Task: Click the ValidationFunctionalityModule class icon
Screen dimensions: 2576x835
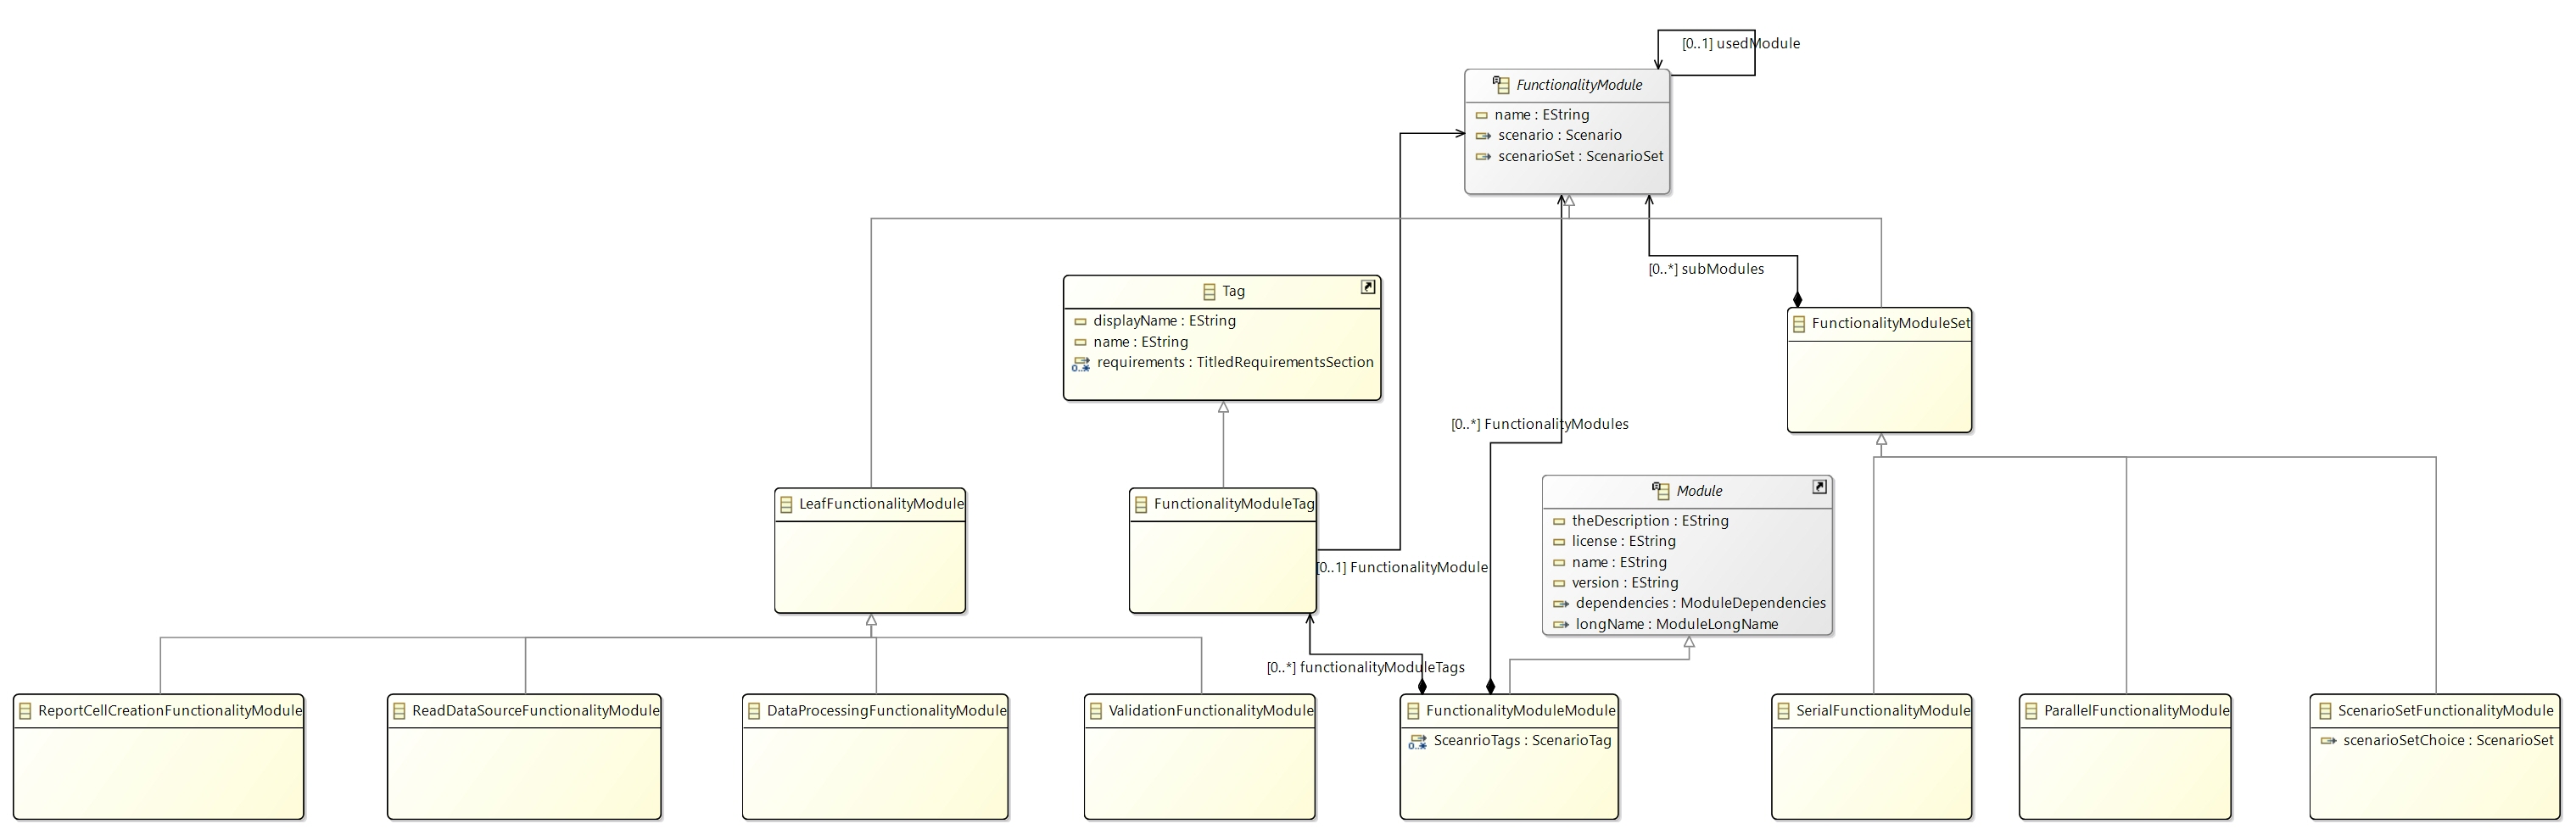Action: tap(1096, 712)
